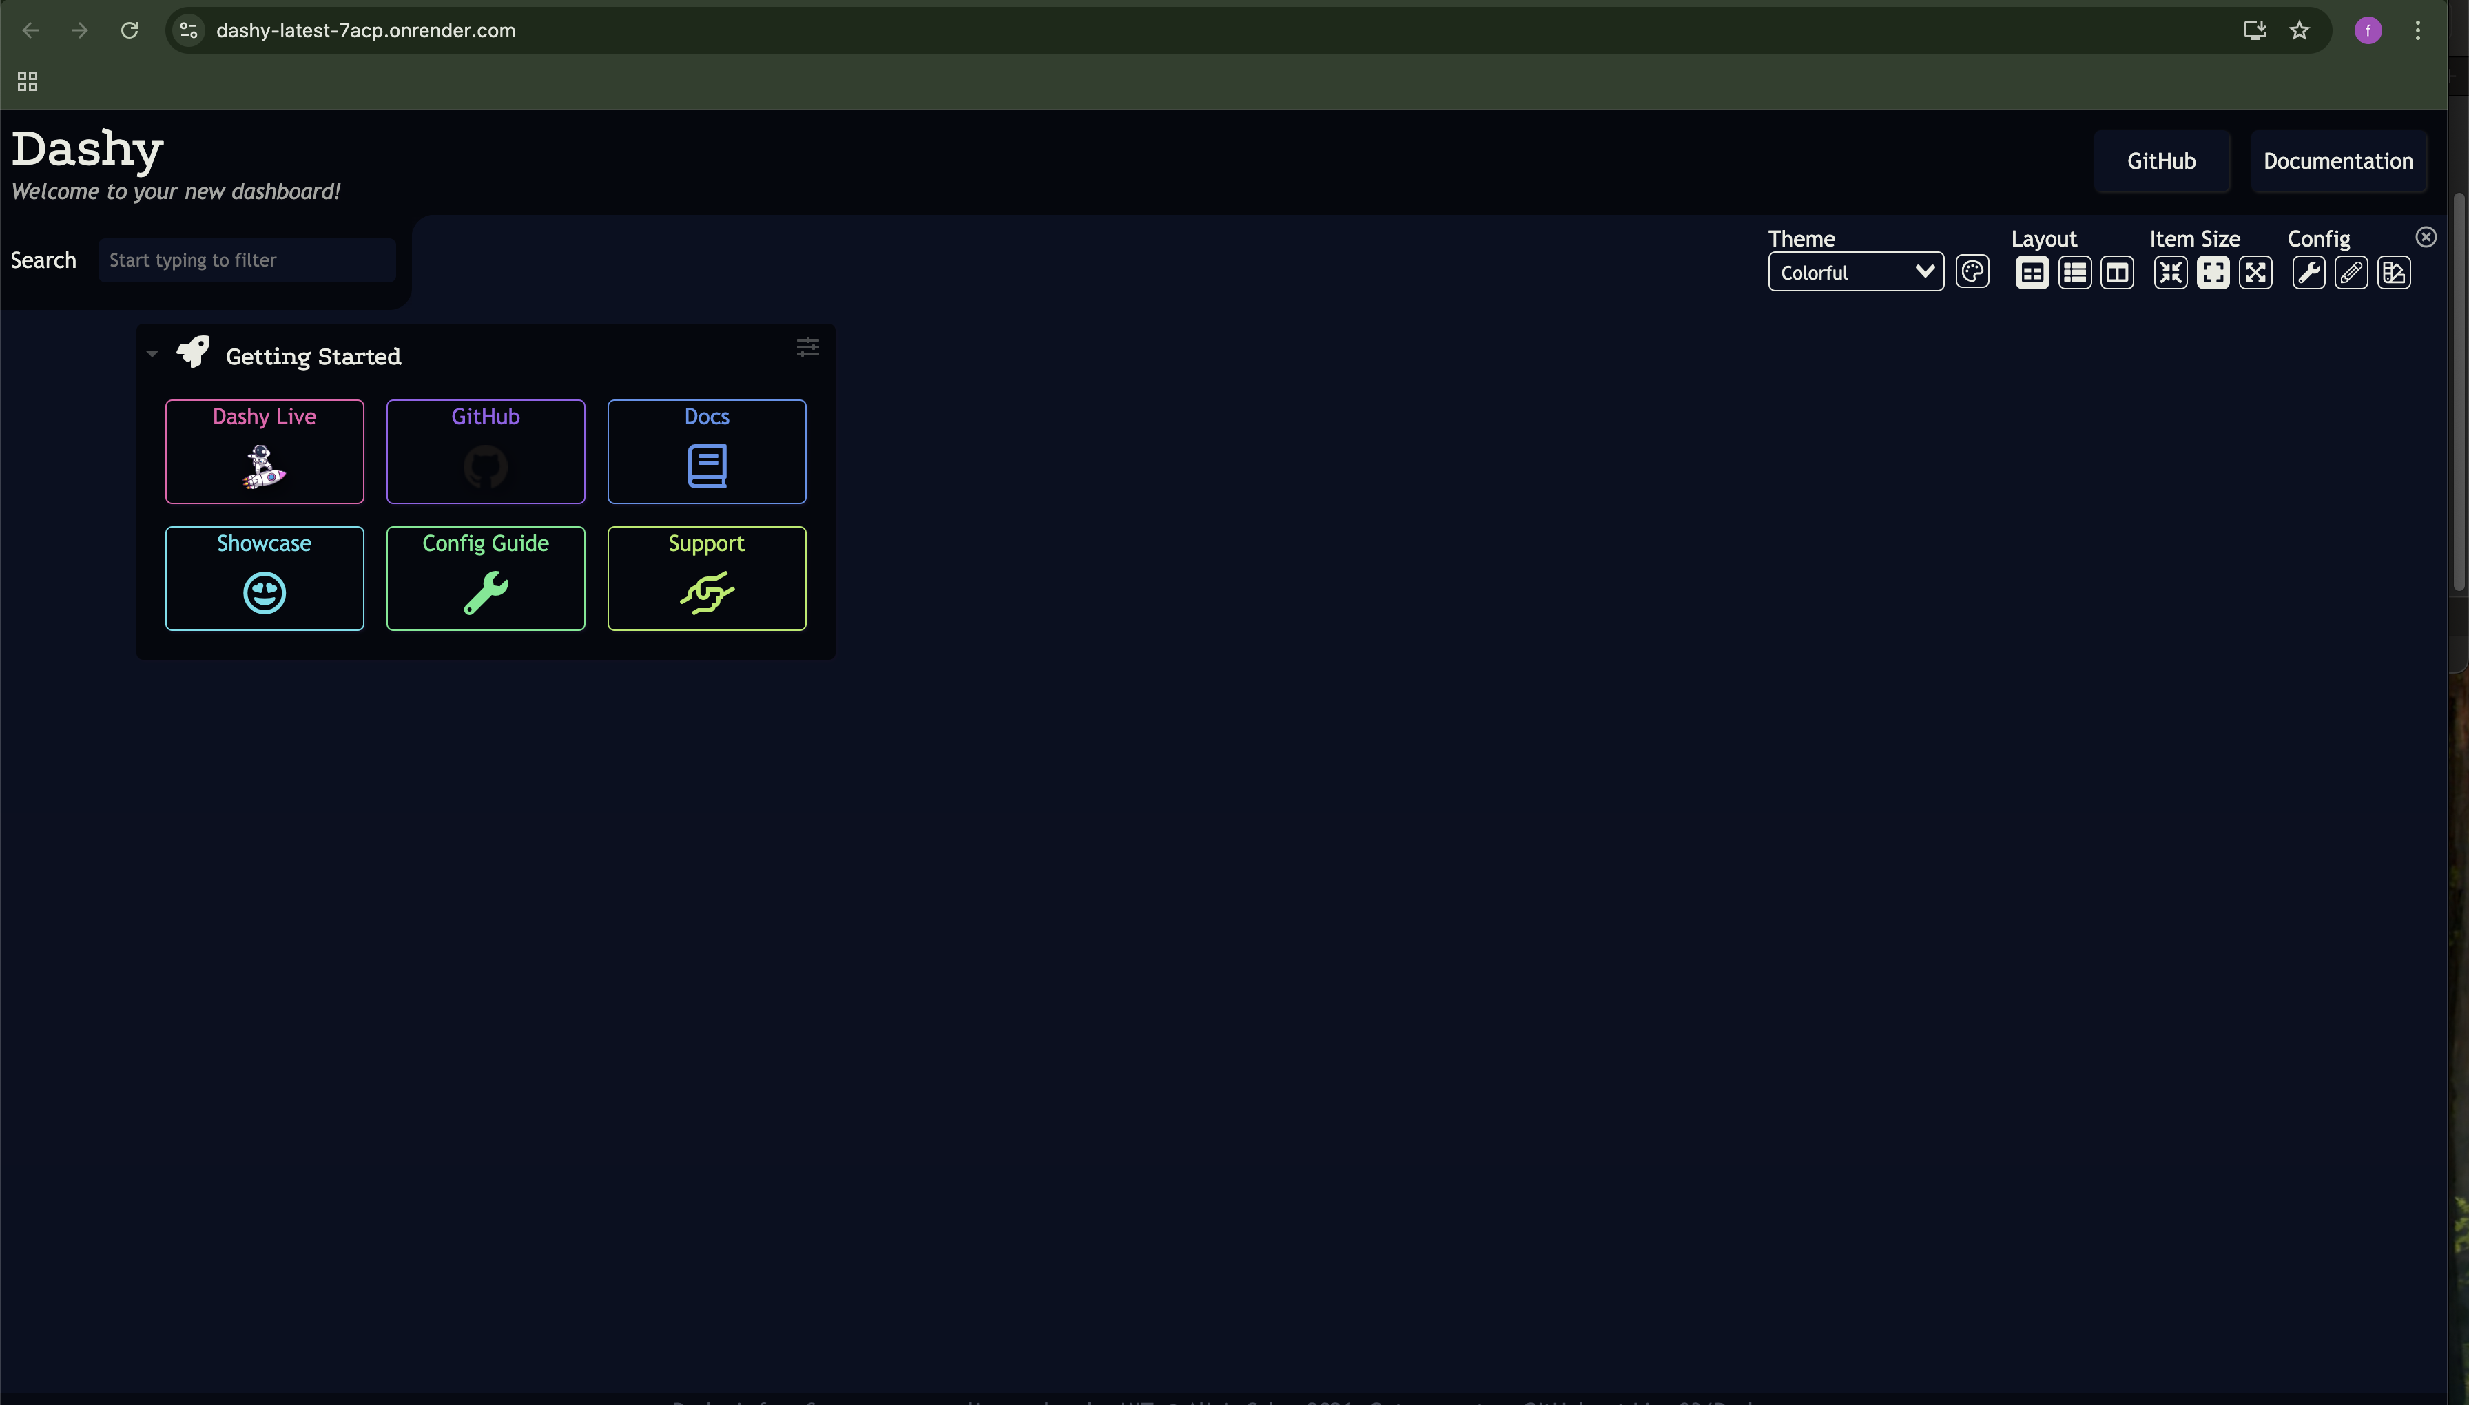
Task: Collapse the Getting Started section
Action: [x=152, y=354]
